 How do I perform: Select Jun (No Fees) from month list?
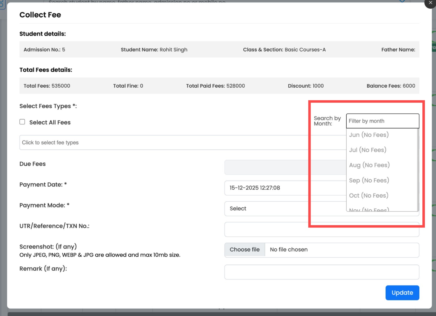point(369,135)
